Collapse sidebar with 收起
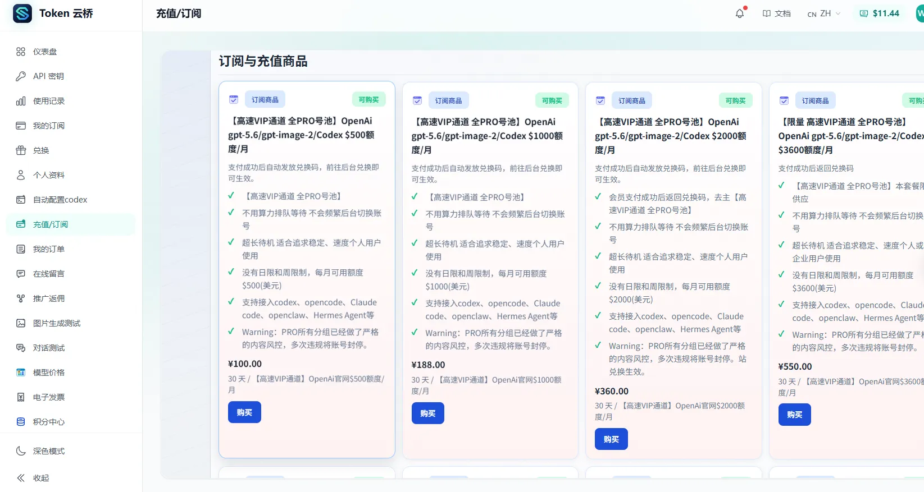This screenshot has height=492, width=924. [x=71, y=478]
